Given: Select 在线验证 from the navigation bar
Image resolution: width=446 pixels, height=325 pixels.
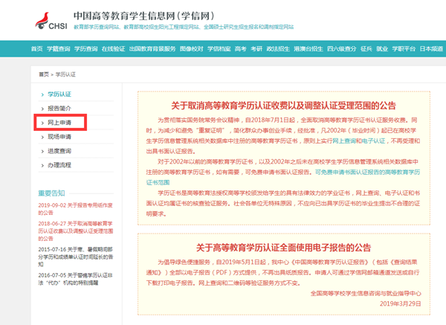Looking at the screenshot, I should tap(112, 49).
